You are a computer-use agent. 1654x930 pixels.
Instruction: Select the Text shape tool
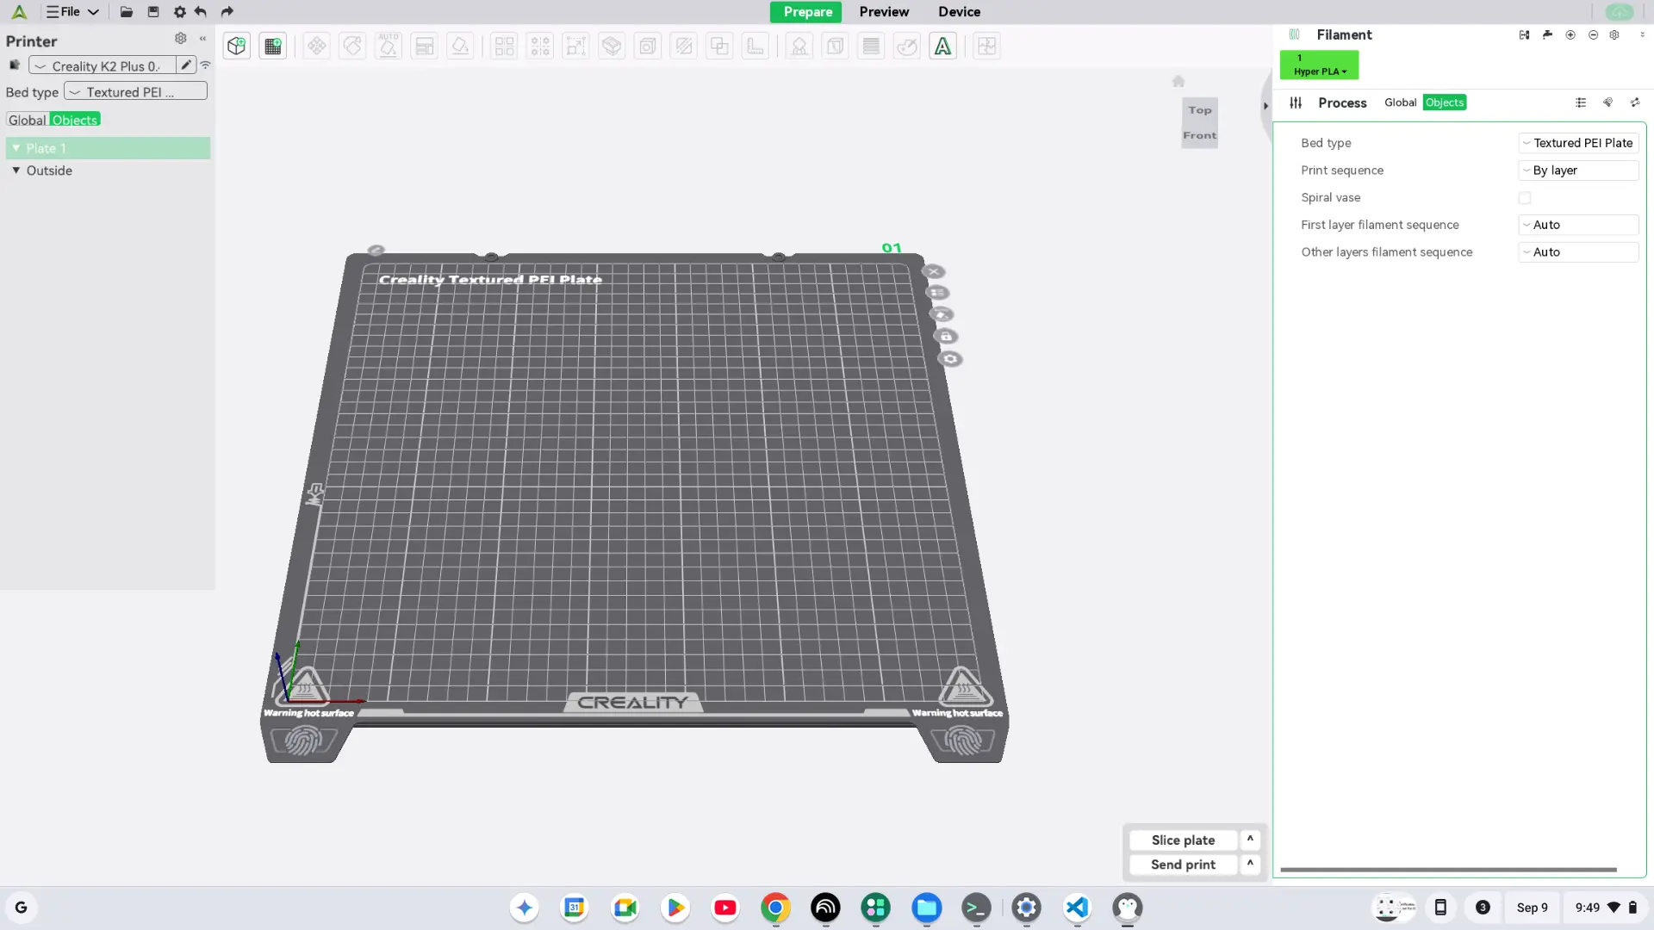click(942, 46)
